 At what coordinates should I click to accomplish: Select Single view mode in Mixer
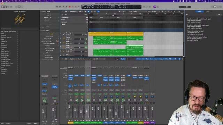coord(117,59)
